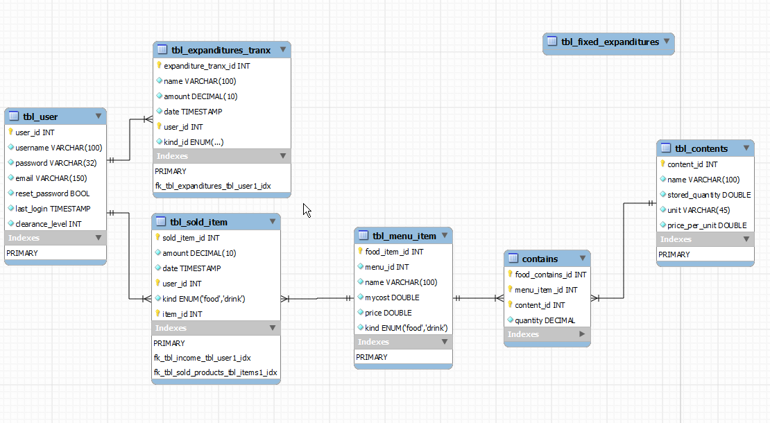Collapse tbl_menu_item using header arrow
This screenshot has width=770, height=423.
445,236
